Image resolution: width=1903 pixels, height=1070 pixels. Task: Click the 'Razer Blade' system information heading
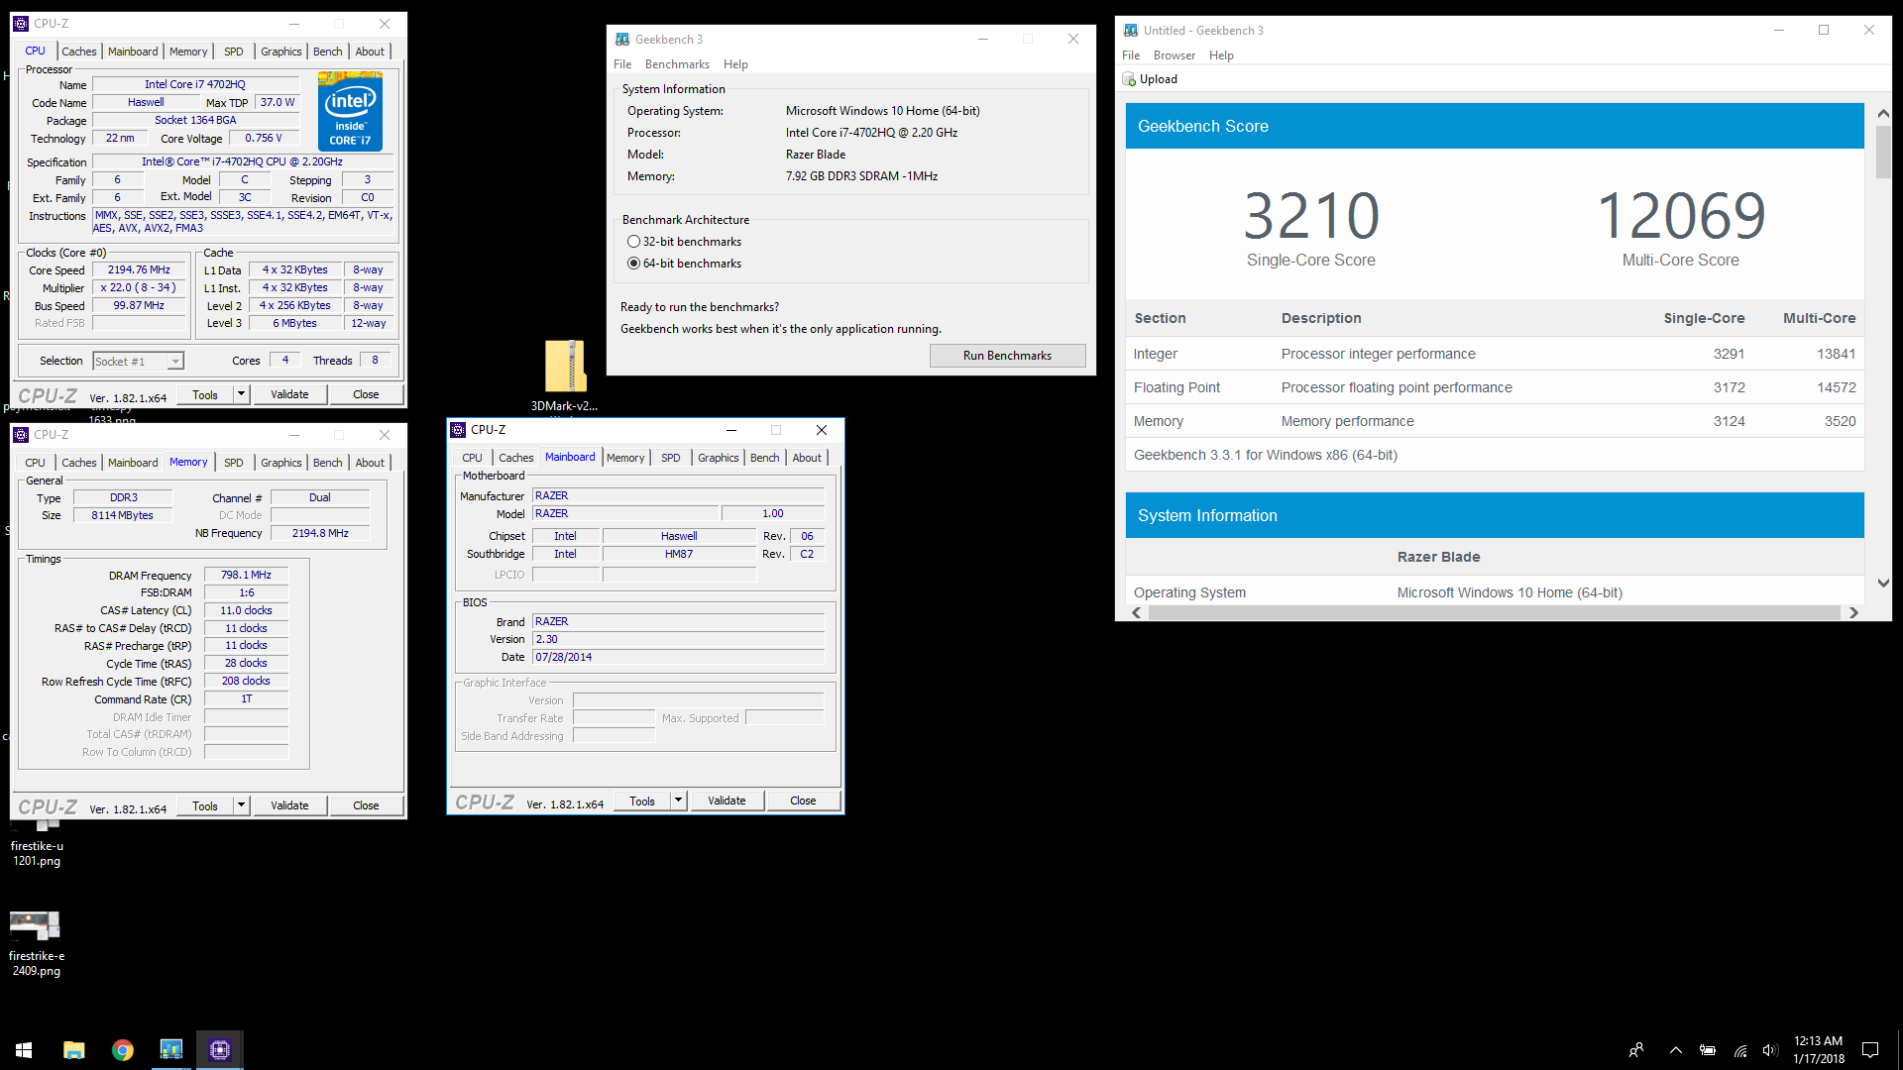point(1438,557)
